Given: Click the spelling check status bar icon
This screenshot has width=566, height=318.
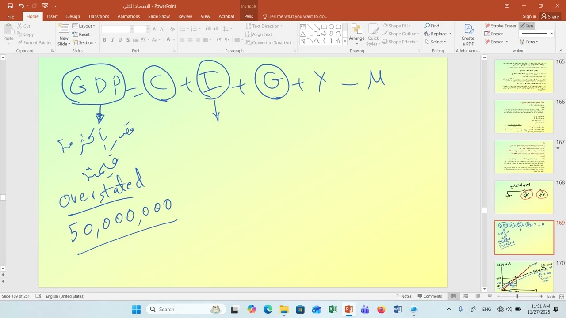Looking at the screenshot, I should coord(38,296).
